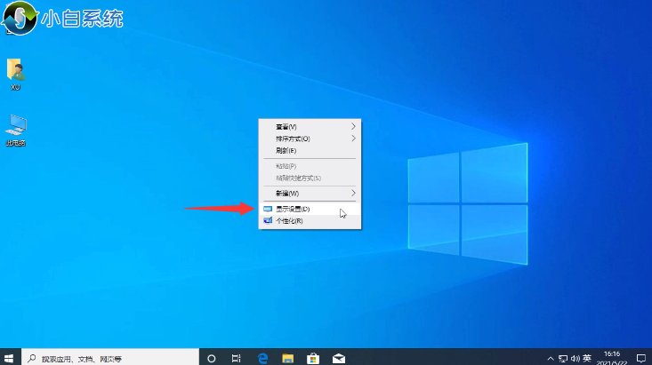Open Task View from the taskbar
The height and width of the screenshot is (365, 652).
pos(237,358)
